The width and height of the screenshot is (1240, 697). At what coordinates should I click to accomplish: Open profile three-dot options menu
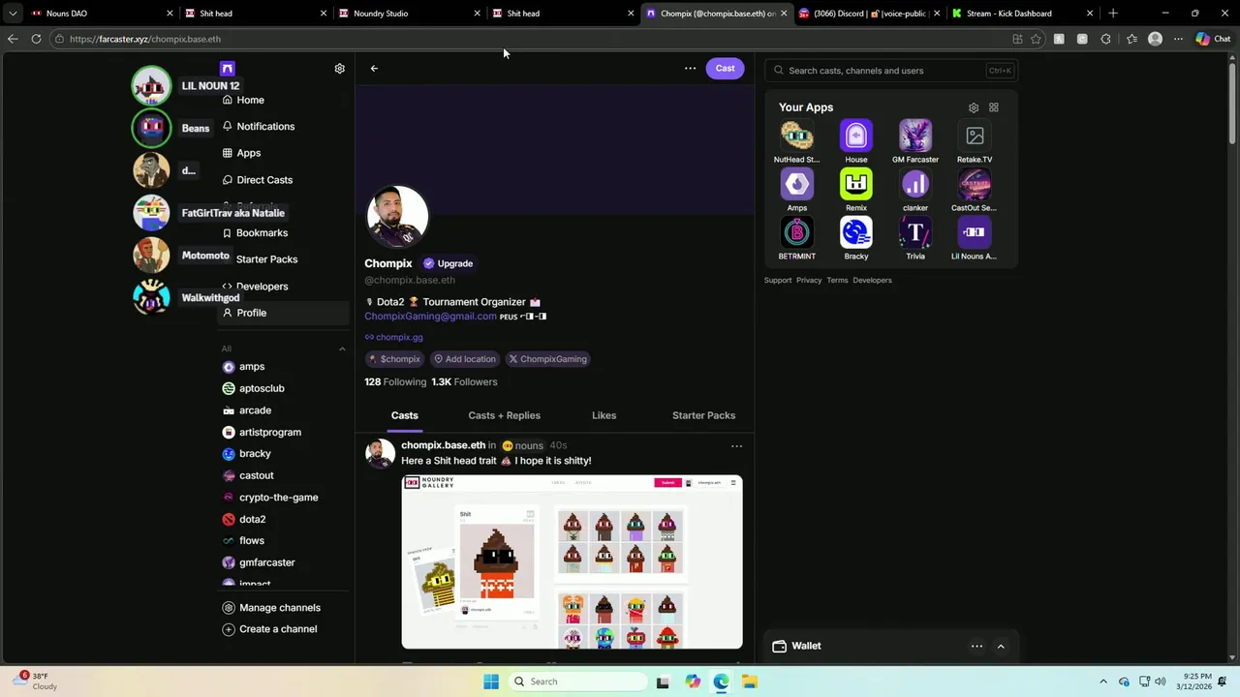click(x=690, y=69)
